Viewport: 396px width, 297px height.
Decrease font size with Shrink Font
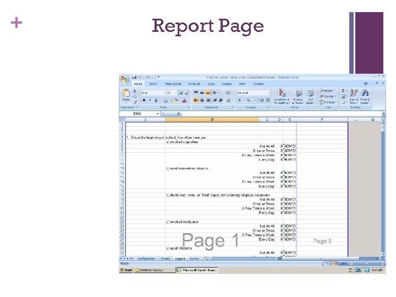(186, 93)
